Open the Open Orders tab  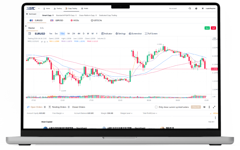(37, 107)
